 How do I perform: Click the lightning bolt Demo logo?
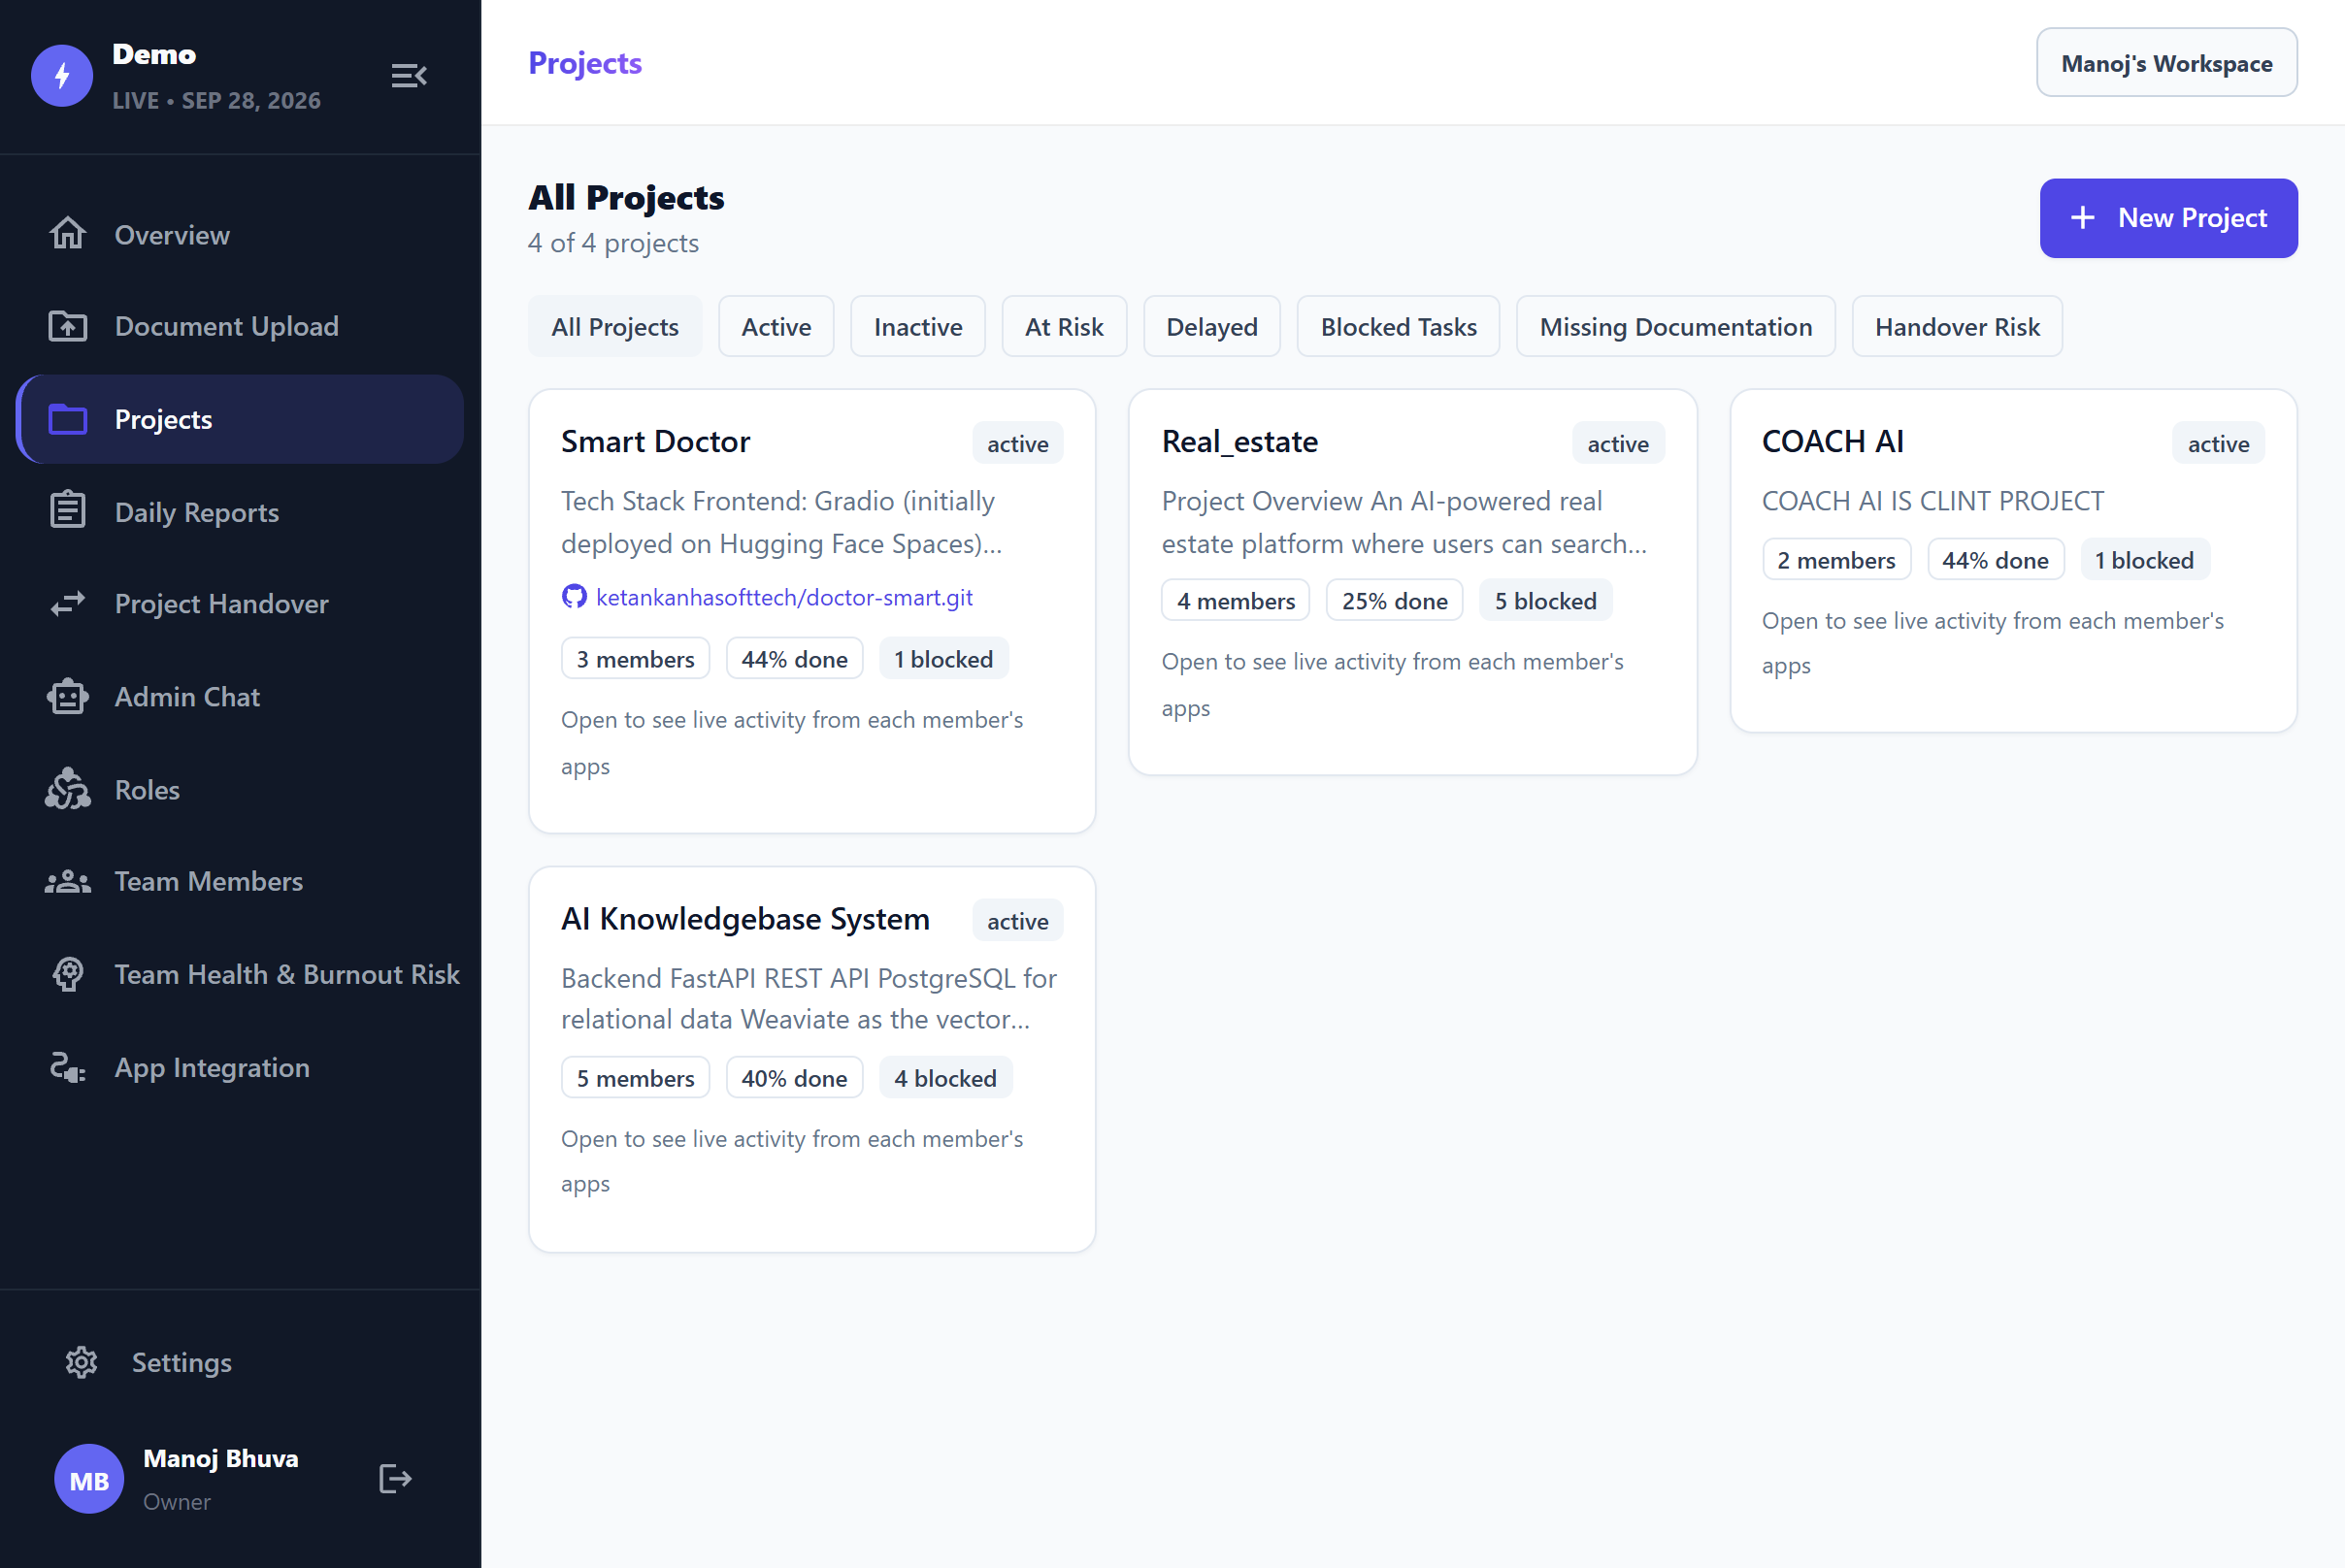coord(62,76)
